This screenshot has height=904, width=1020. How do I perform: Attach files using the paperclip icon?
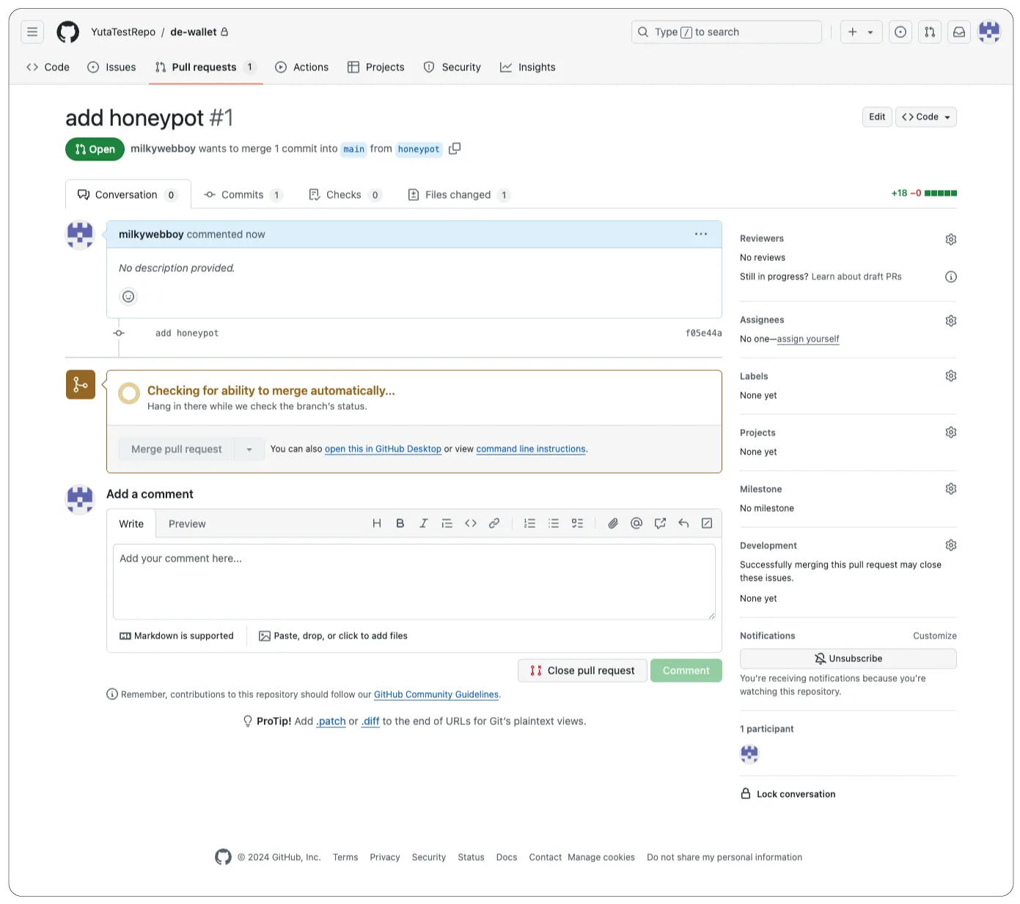(x=613, y=523)
